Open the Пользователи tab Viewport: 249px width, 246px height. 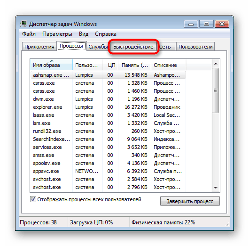[x=195, y=47]
